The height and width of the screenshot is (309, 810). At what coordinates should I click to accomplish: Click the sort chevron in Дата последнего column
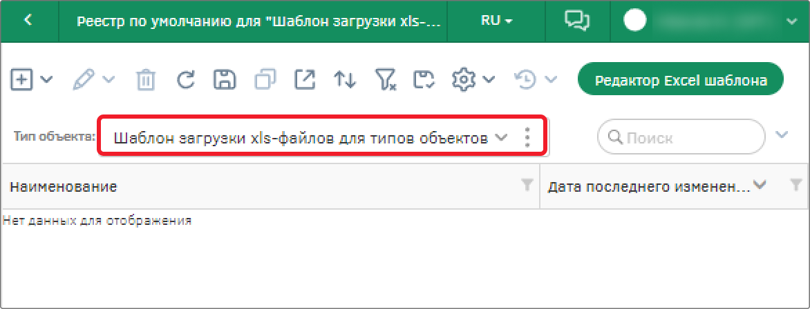click(x=760, y=185)
